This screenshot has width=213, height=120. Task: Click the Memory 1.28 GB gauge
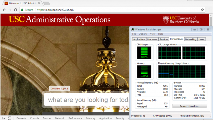144,71
